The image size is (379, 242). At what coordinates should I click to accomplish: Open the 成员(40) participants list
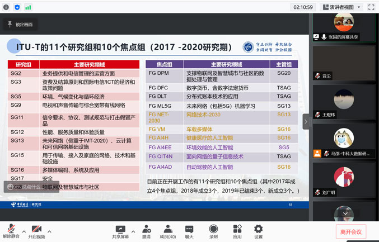pos(168,231)
